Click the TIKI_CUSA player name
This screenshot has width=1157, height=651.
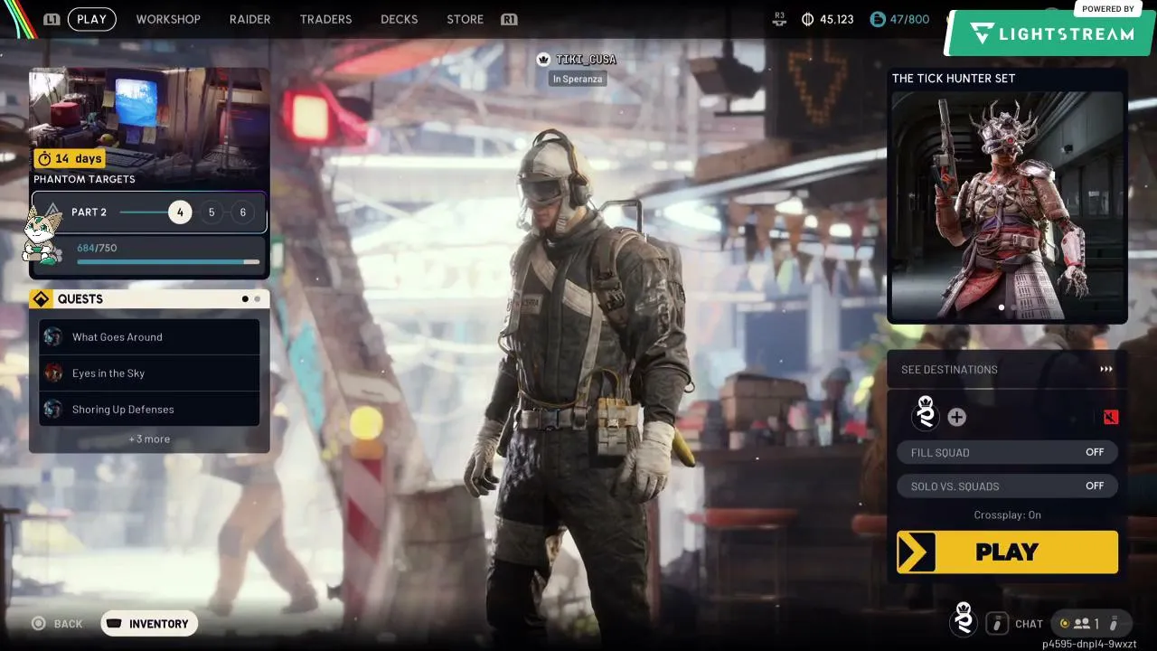(586, 60)
